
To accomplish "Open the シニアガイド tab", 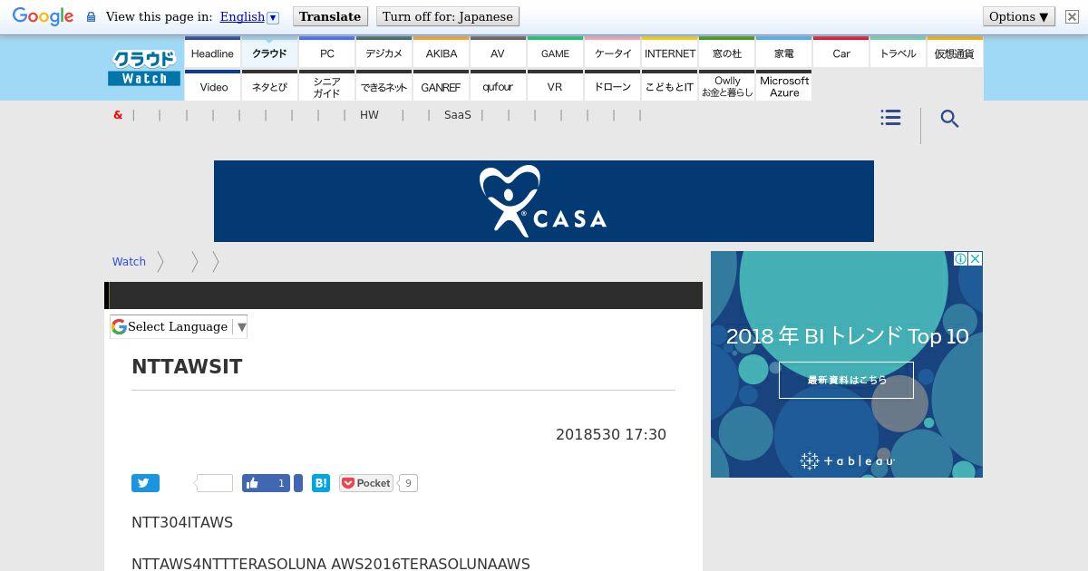I will [326, 86].
